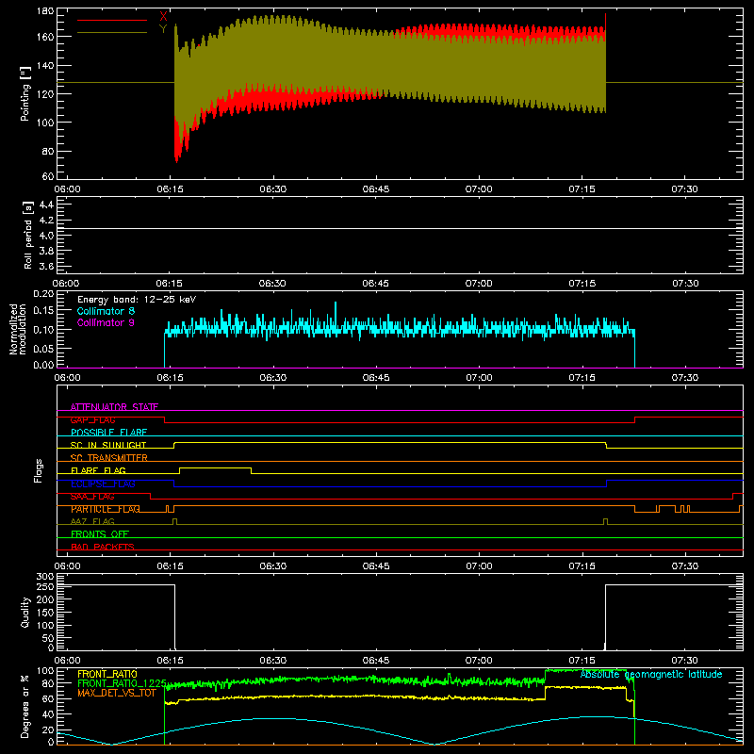This screenshot has height=754, width=754.
Task: Click the 4.4 tick on Roll period axis
Action: [x=46, y=205]
